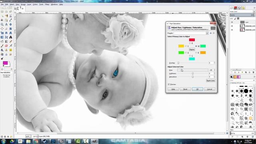Select the Pencil tool
This screenshot has height=144, width=256.
pyautogui.click(x=11, y=42)
